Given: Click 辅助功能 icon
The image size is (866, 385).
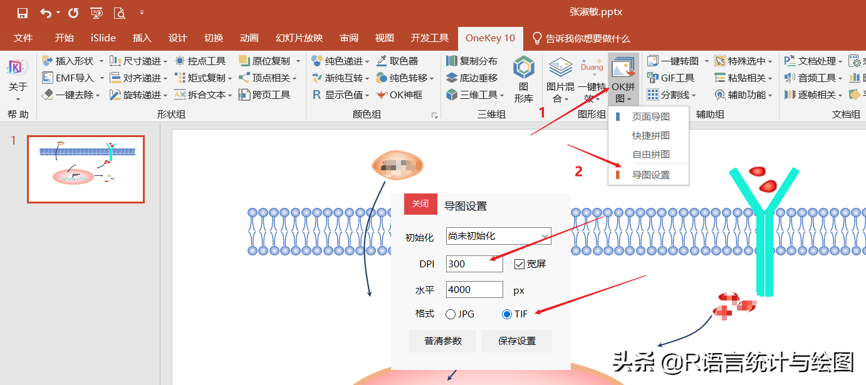Looking at the screenshot, I should (x=720, y=95).
